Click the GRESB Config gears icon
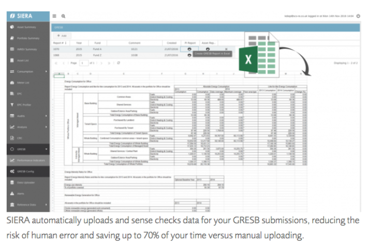Viewport: 369px width, 246px height. 12,171
